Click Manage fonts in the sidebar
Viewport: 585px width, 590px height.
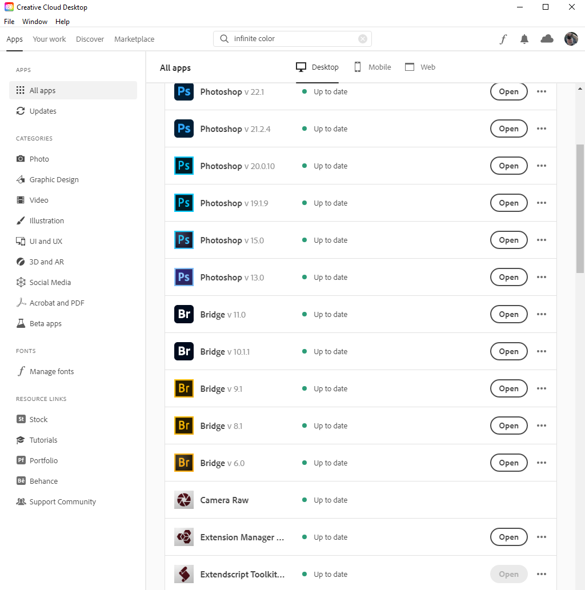[x=51, y=371]
